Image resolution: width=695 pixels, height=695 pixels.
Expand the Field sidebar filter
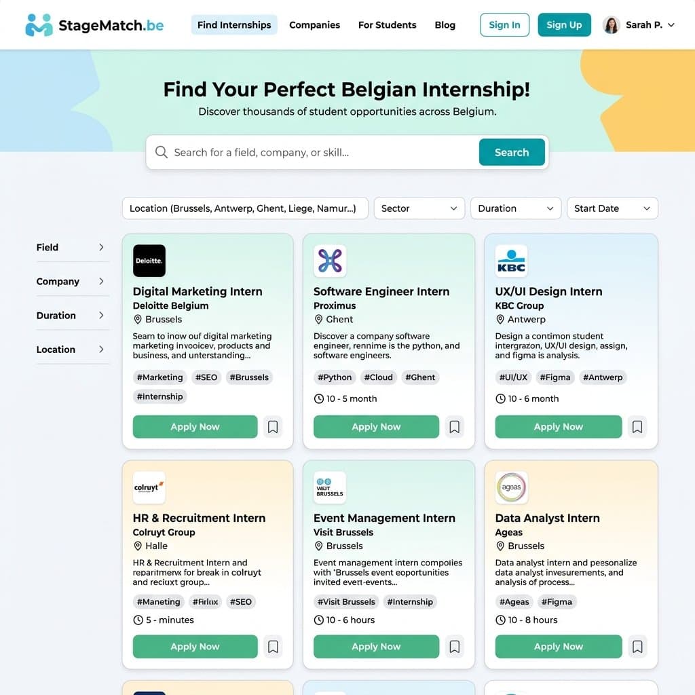[x=71, y=247]
